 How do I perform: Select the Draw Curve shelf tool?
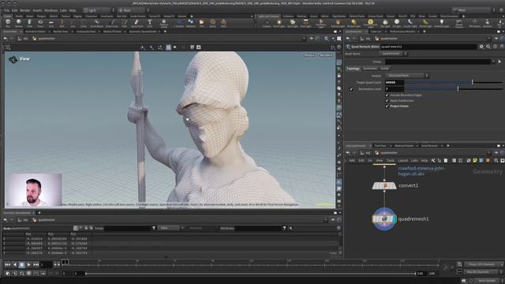[x=112, y=23]
